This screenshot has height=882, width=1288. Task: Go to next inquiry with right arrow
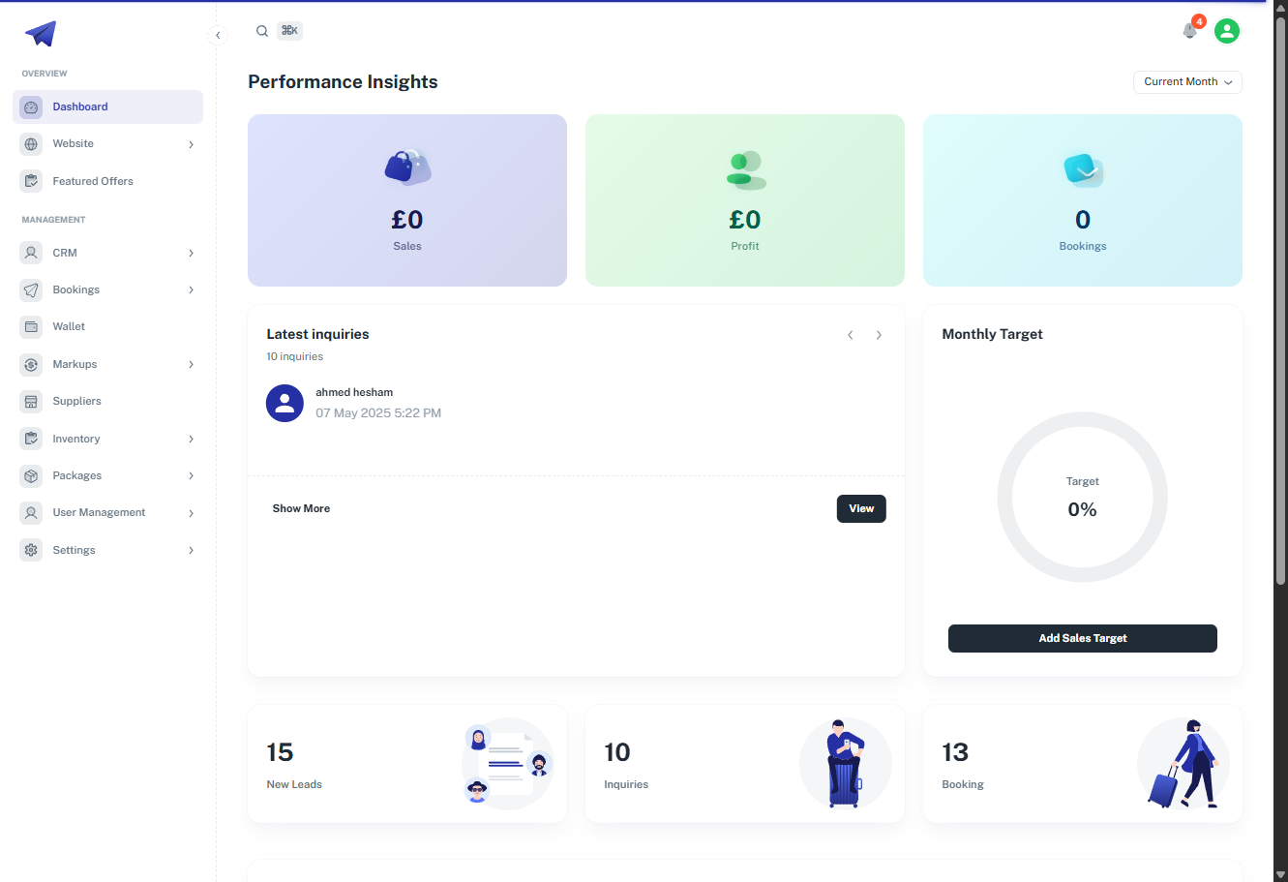tap(879, 335)
